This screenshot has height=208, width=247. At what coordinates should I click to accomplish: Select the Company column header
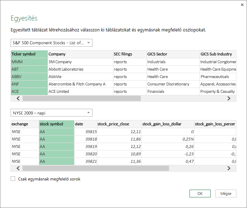click(x=80, y=54)
